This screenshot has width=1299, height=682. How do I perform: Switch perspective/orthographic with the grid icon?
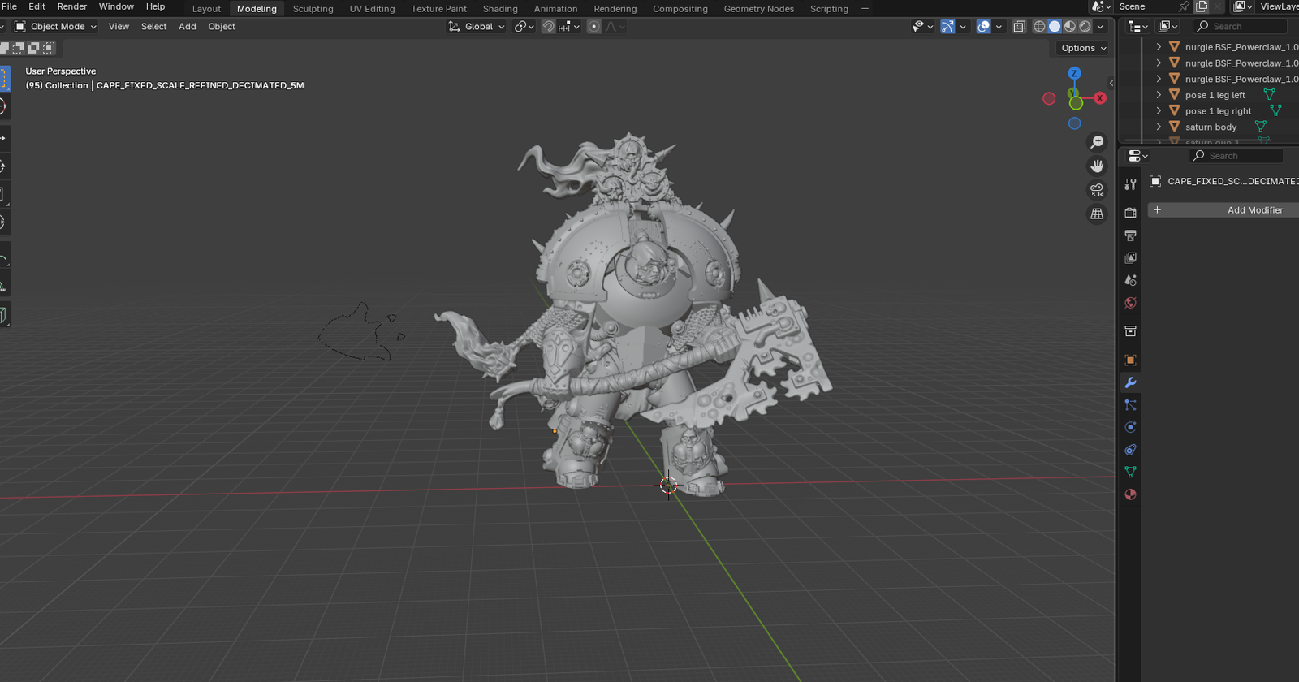click(1097, 214)
